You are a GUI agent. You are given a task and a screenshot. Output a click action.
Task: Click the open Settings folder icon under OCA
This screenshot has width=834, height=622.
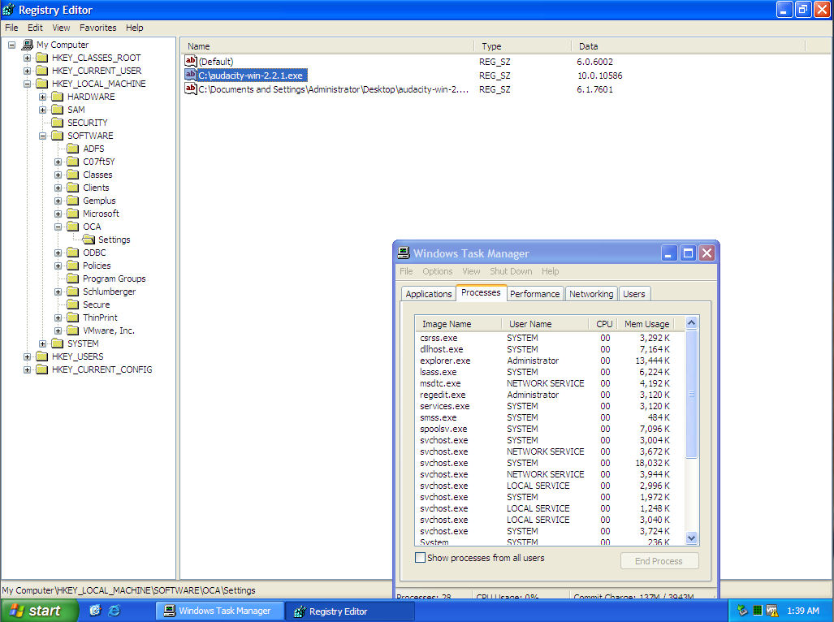click(89, 240)
